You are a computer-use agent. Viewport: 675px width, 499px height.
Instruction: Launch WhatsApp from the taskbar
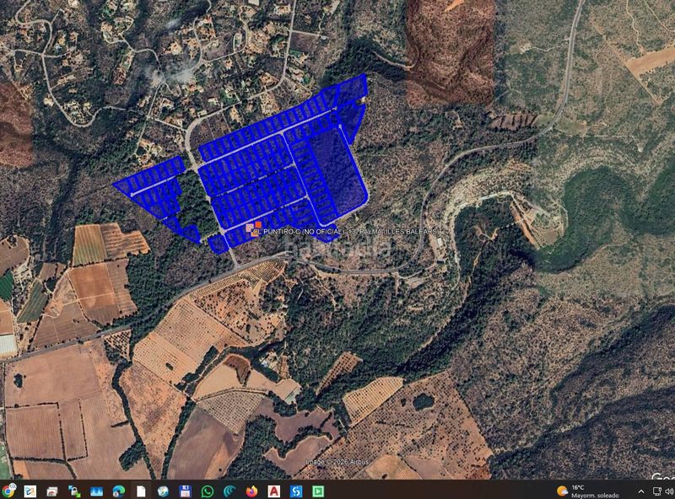[207, 491]
